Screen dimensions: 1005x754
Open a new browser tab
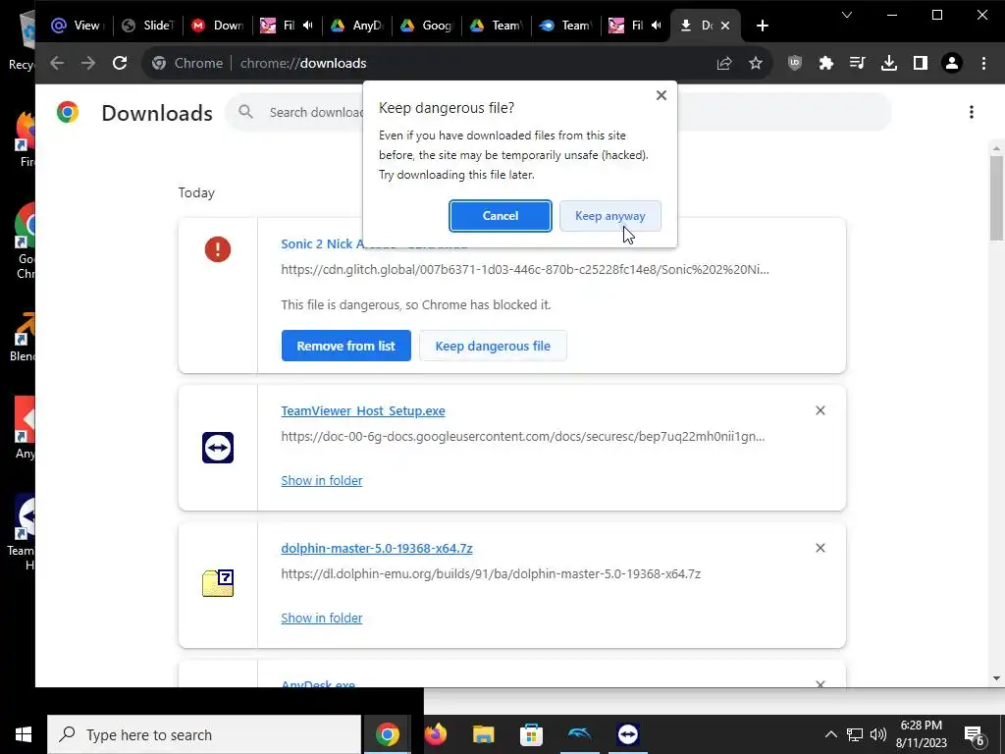[762, 26]
